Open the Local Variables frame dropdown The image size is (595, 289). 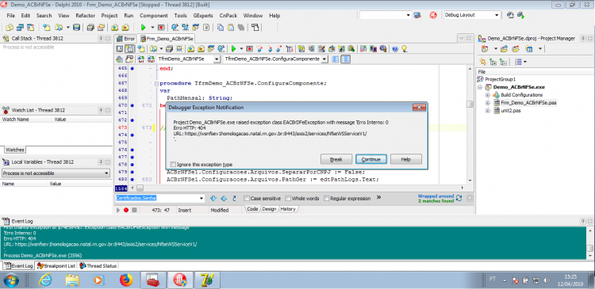tap(106, 173)
